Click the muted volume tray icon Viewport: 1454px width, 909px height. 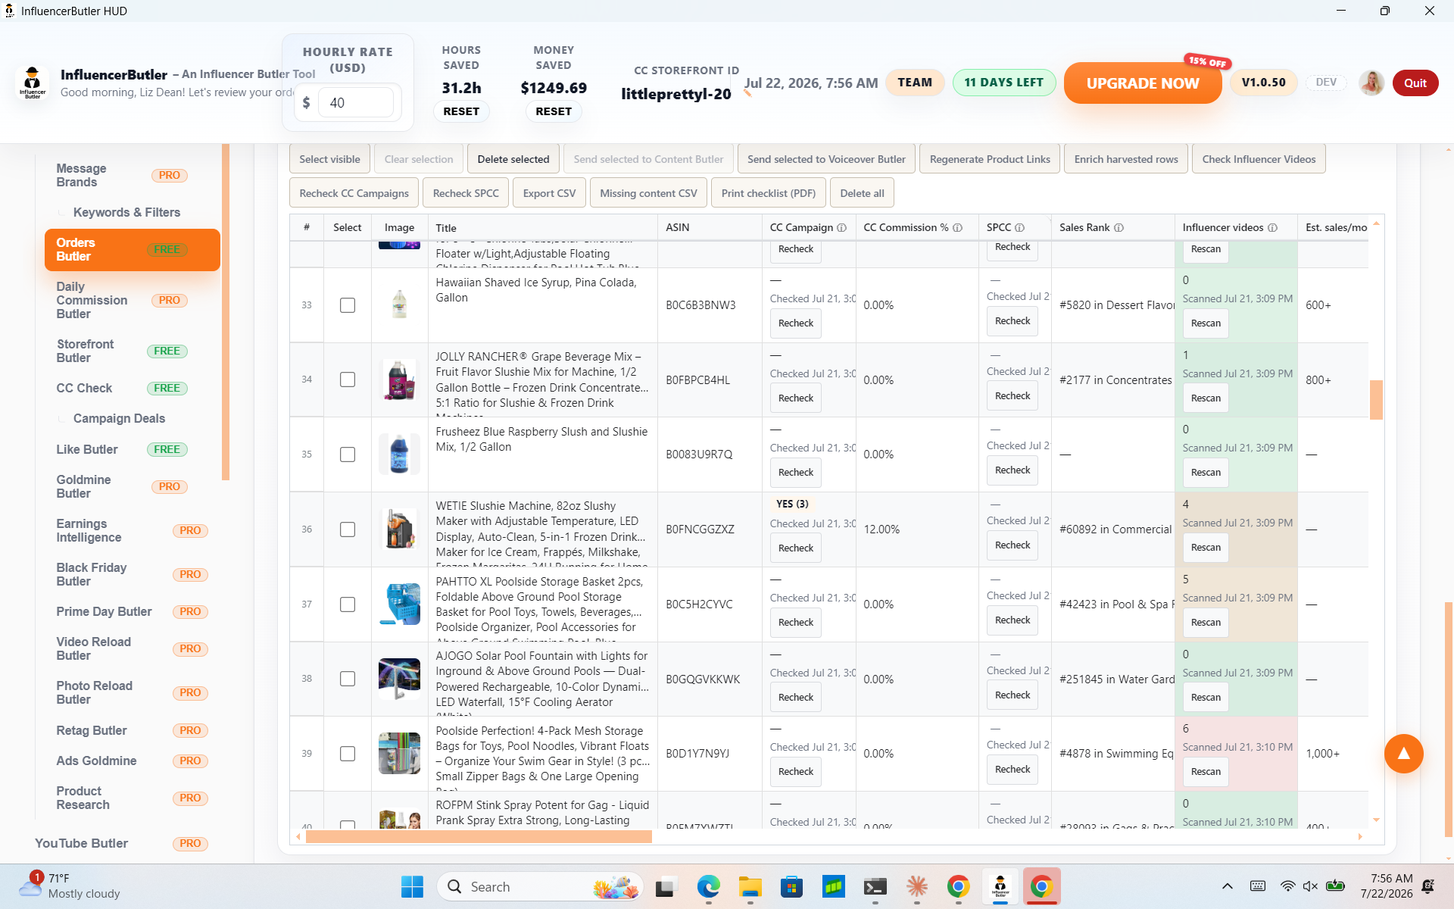point(1311,886)
